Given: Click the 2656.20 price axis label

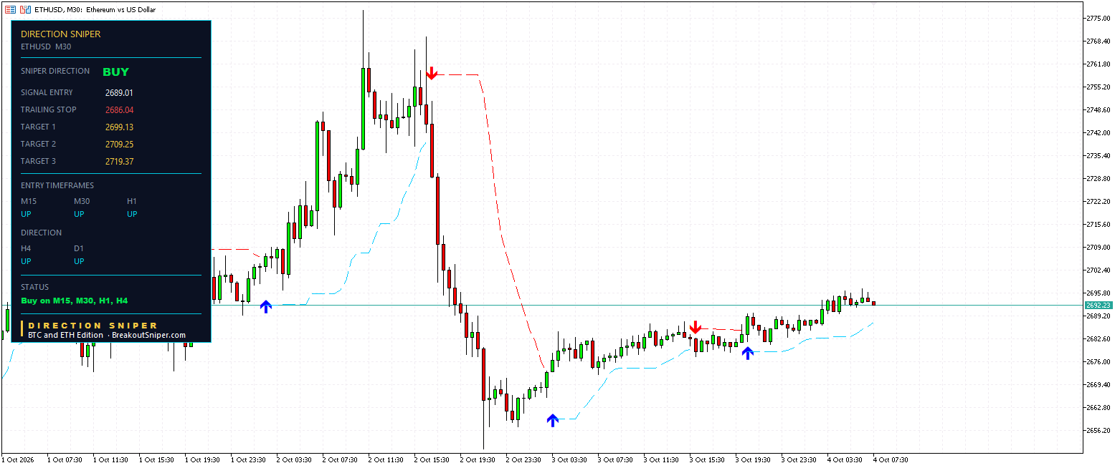Looking at the screenshot, I should [x=1099, y=430].
